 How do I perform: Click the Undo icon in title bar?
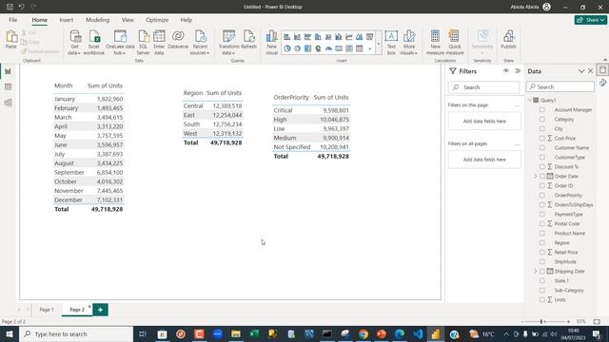(x=21, y=7)
